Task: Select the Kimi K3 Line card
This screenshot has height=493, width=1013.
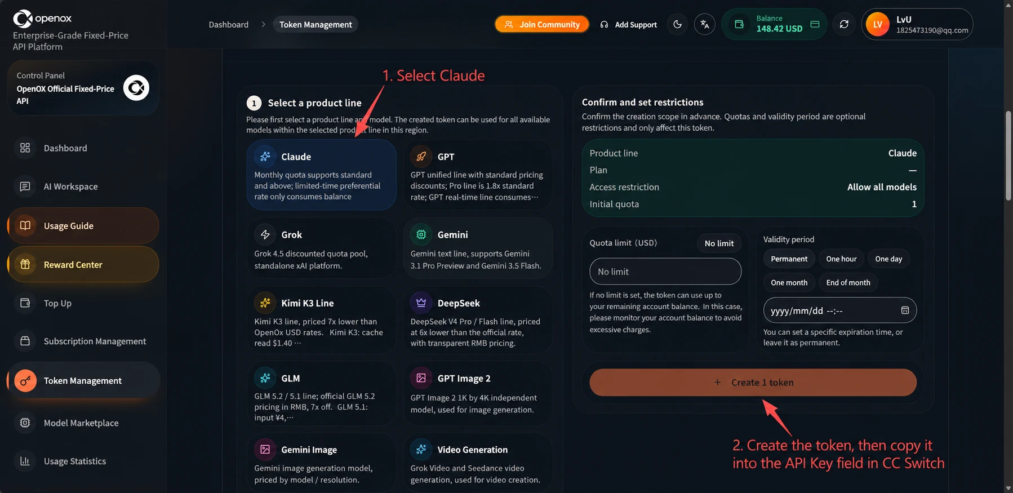Action: [x=321, y=320]
